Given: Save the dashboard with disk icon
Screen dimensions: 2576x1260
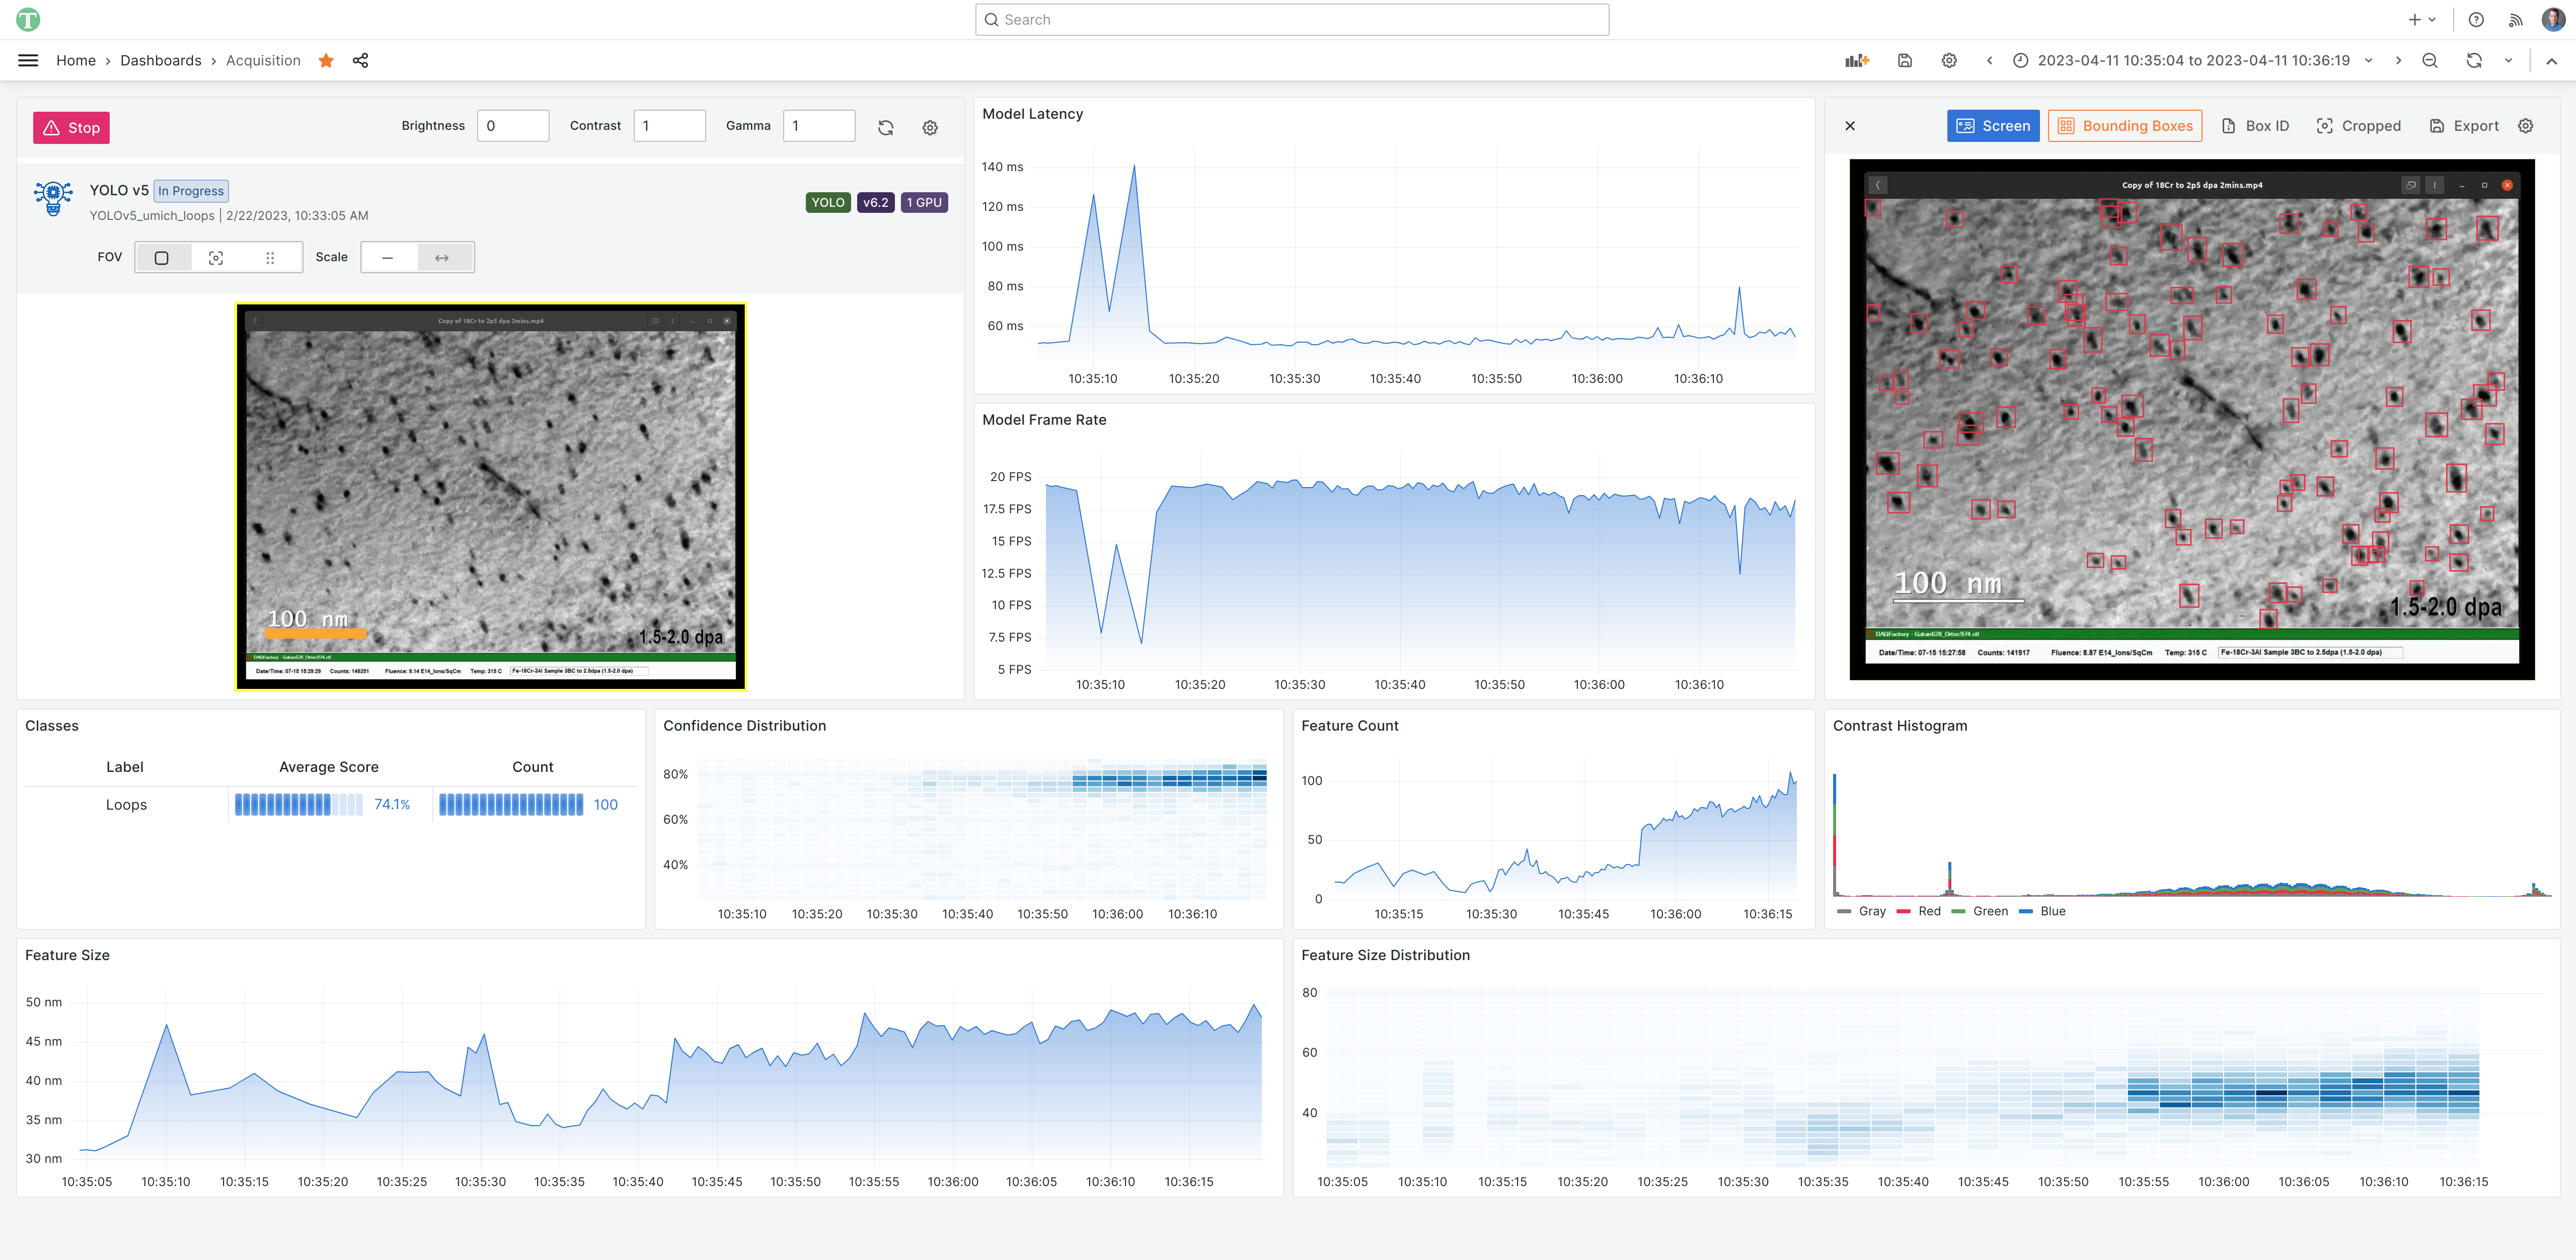Looking at the screenshot, I should point(1905,60).
